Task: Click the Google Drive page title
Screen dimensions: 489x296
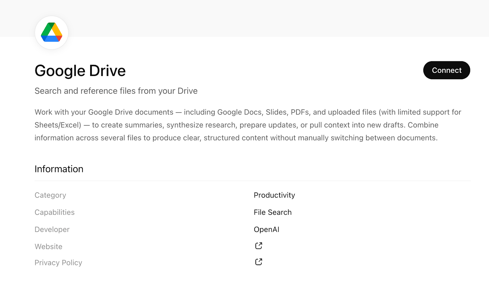Action: click(x=80, y=70)
